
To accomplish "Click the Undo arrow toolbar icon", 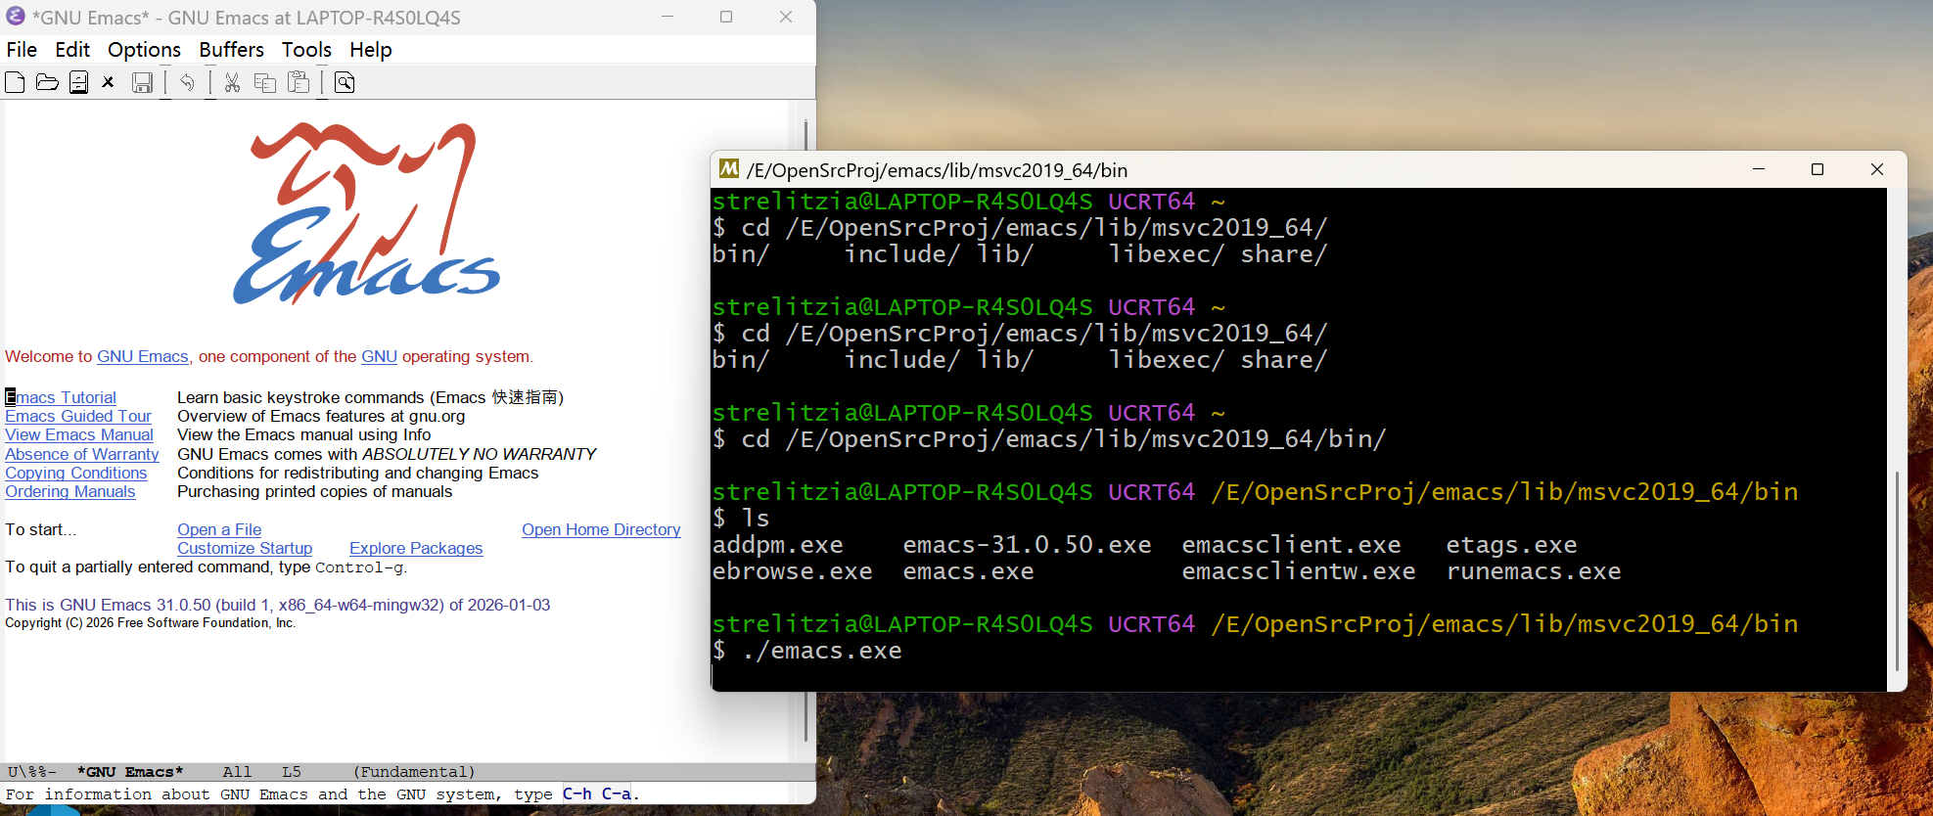I will click(x=187, y=82).
